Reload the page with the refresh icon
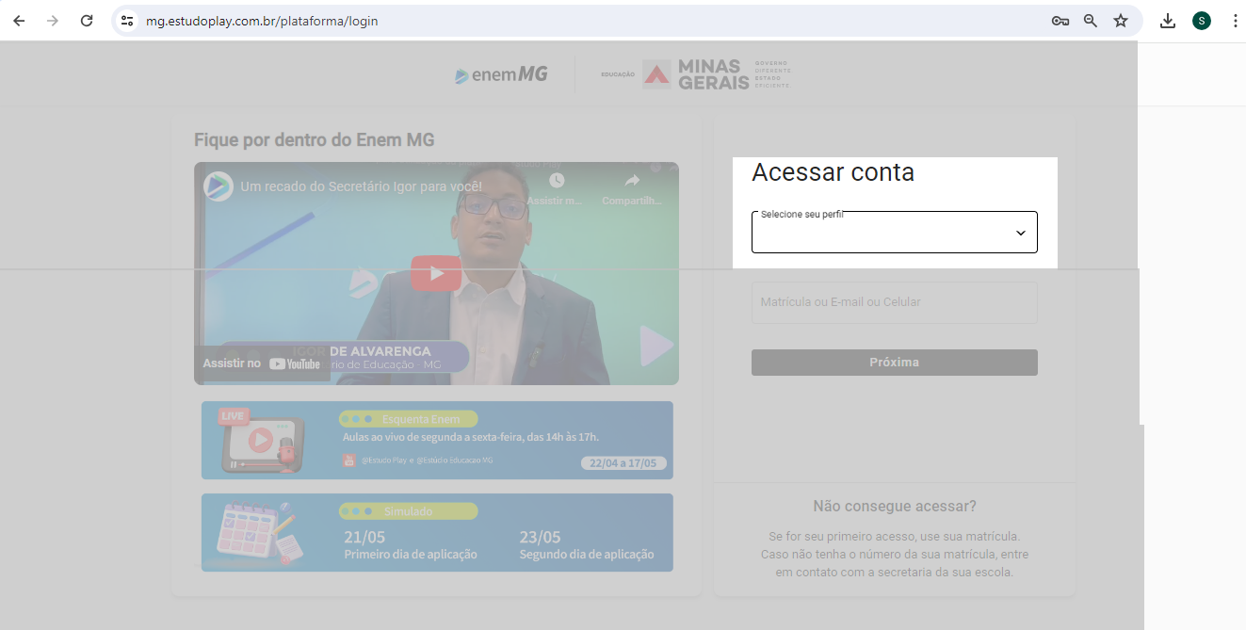The image size is (1246, 630). pos(87,21)
